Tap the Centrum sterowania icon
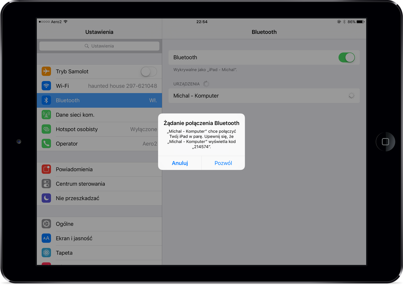403x285 pixels. click(46, 184)
